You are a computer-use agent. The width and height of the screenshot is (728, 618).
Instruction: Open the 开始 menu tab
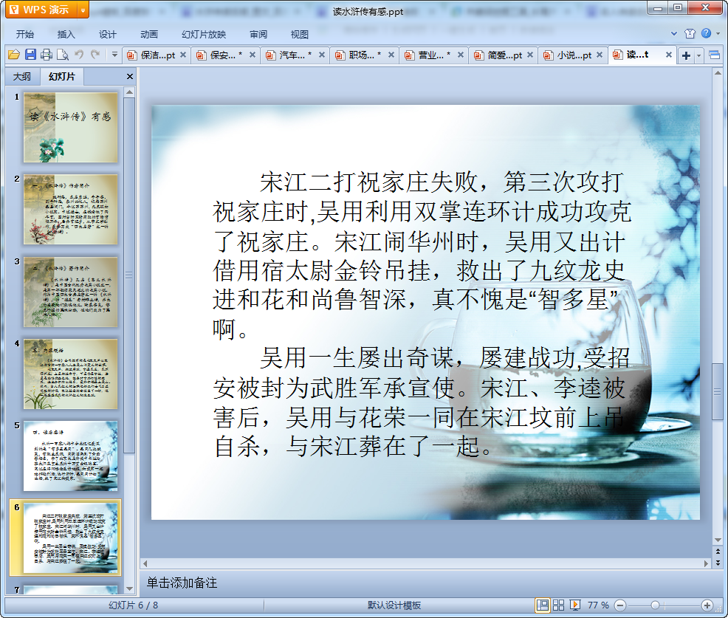tap(24, 35)
